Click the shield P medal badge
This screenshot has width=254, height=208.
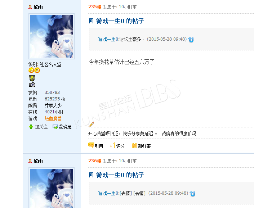[32, 78]
